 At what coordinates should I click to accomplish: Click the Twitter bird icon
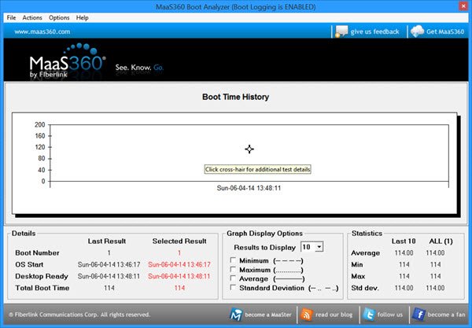(369, 315)
